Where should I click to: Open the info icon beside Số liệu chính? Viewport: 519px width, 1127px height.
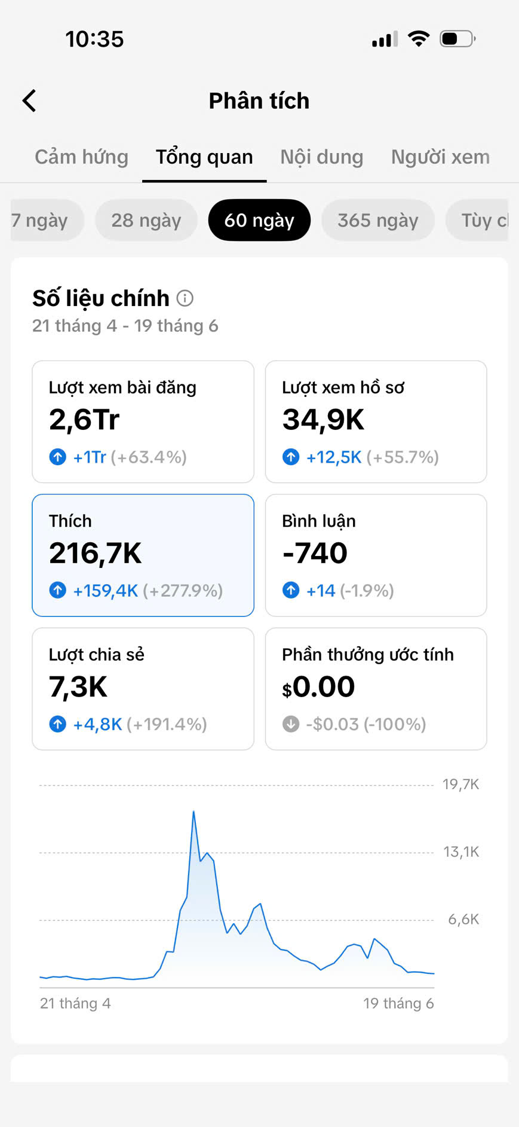tap(185, 298)
